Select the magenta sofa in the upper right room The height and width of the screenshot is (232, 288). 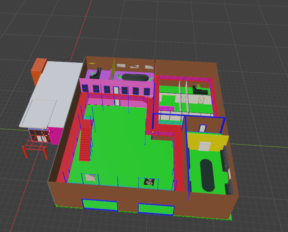coord(166,108)
